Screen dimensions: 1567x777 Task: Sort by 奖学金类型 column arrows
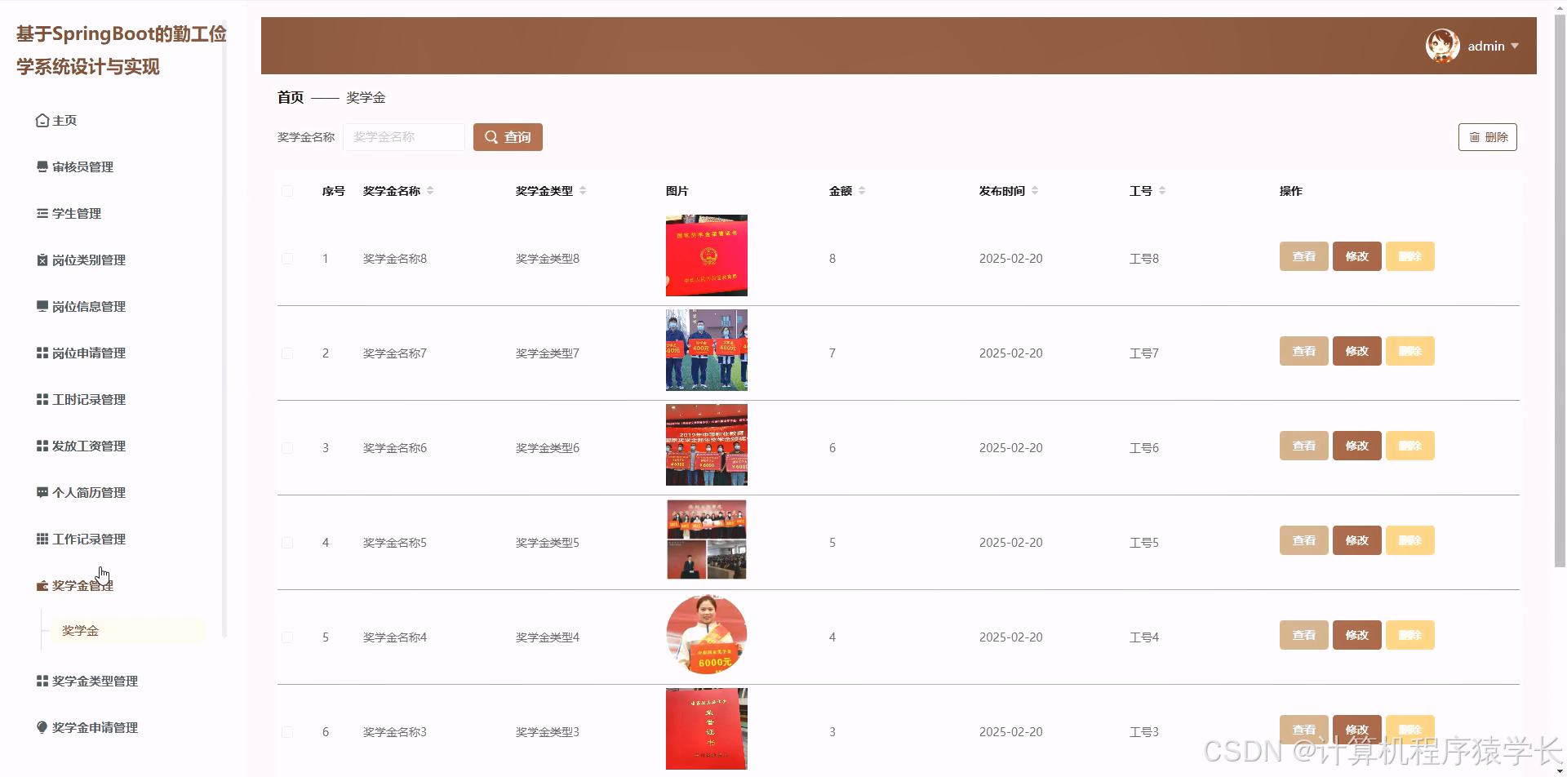pyautogui.click(x=583, y=191)
